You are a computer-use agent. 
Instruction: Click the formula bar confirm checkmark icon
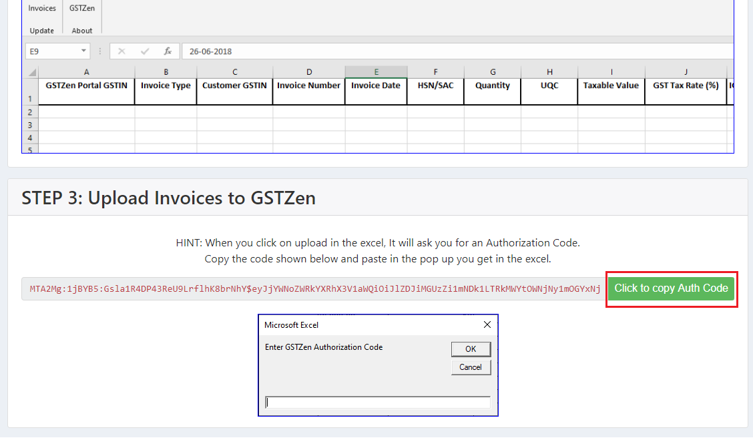coord(145,51)
